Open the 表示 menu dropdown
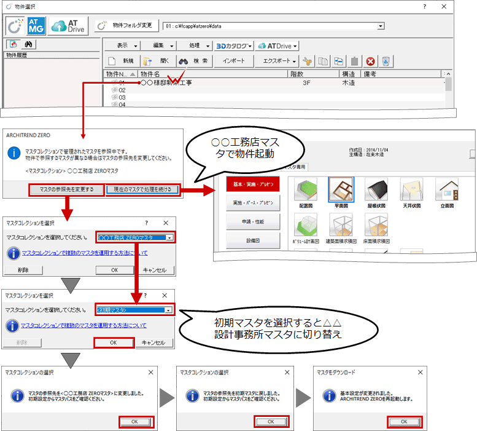477x431 pixels. [x=122, y=45]
